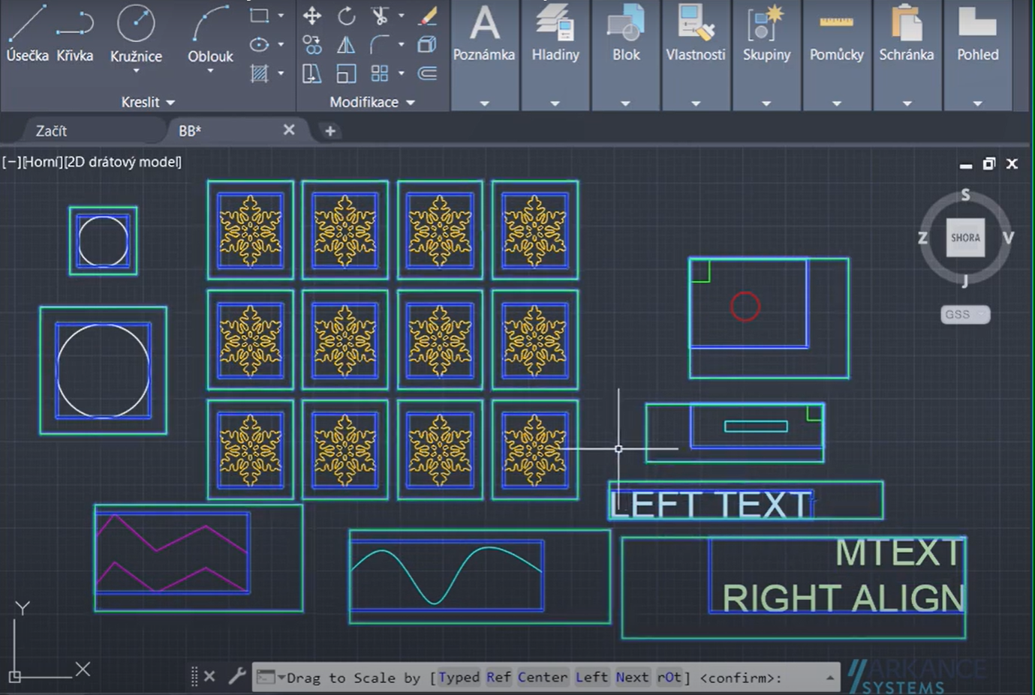Switch to the Začít tab

pos(51,130)
